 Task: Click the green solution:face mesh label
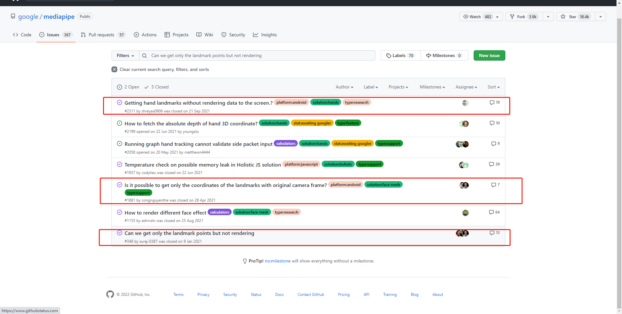pos(383,184)
